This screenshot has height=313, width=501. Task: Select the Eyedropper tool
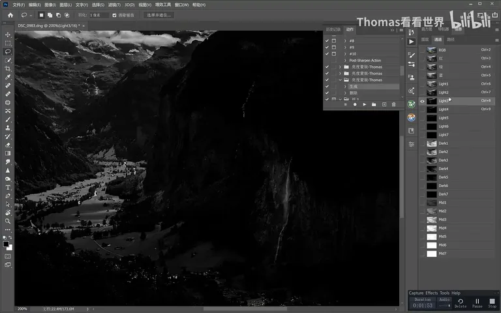[8, 77]
